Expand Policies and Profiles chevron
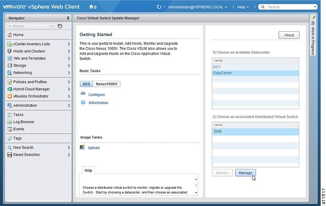This screenshot has height=206, width=326. [69, 82]
